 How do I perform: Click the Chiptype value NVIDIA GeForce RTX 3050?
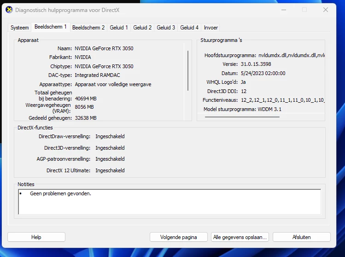104,66
